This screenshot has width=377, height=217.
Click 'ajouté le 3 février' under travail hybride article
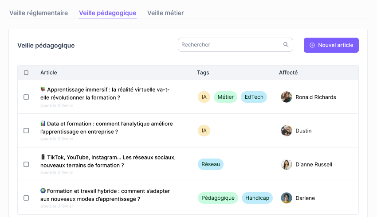[57, 206]
